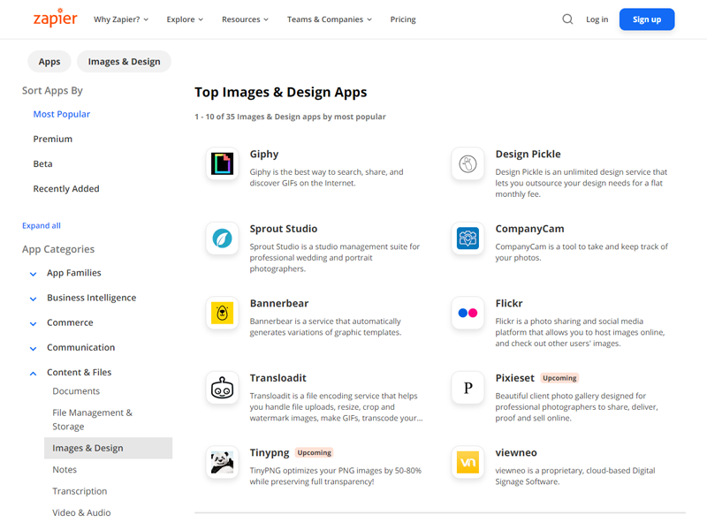
Task: Click the Images & Design breadcrumb pill
Action: pos(124,61)
